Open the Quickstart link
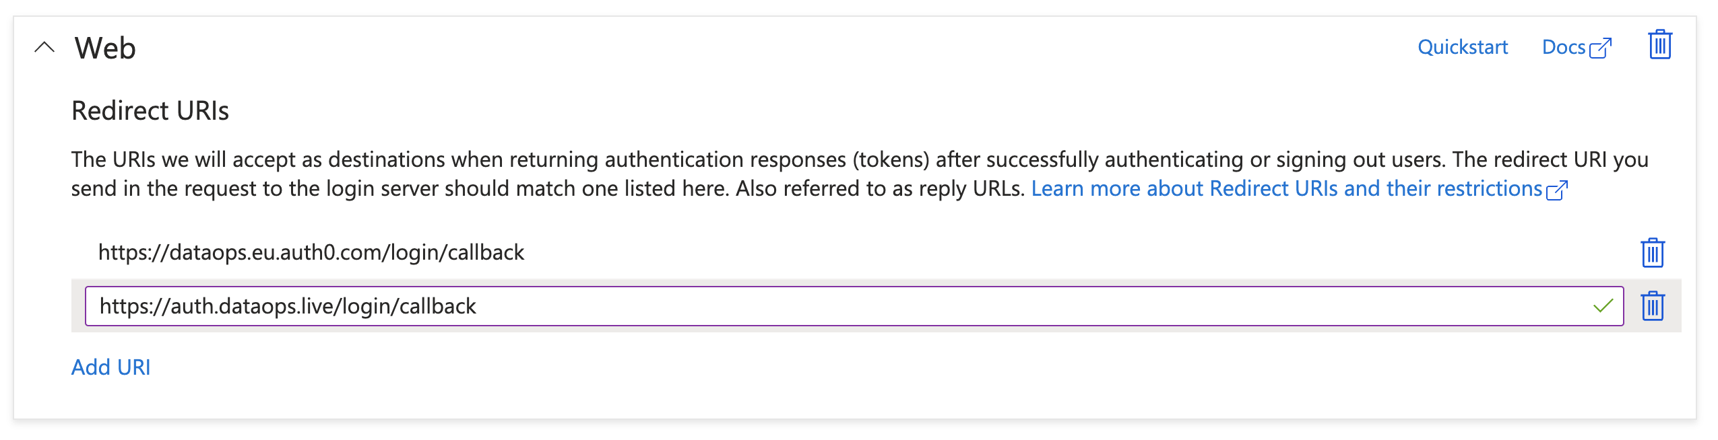The height and width of the screenshot is (440, 1718). 1463,47
